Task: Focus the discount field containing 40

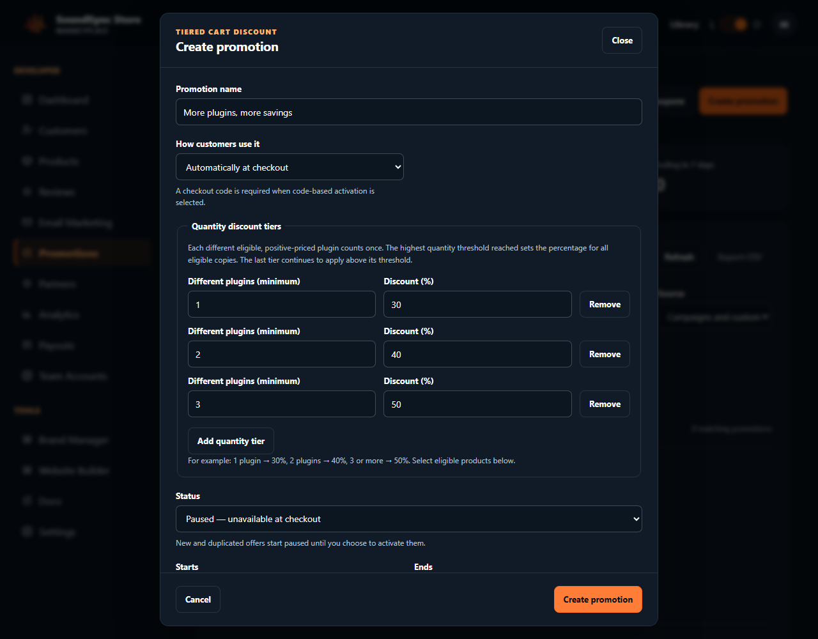Action: pos(477,354)
